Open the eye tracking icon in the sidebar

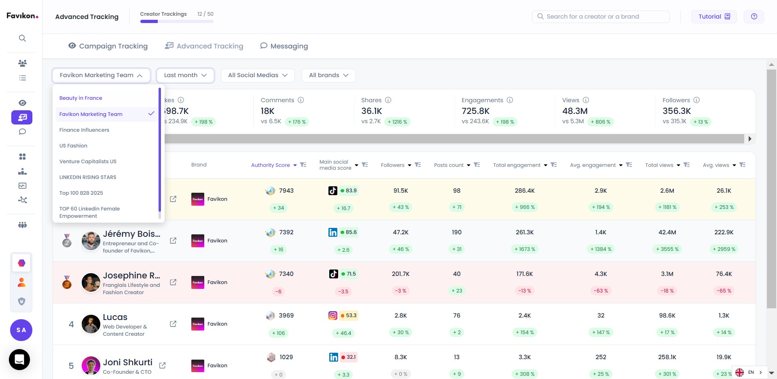tap(22, 103)
